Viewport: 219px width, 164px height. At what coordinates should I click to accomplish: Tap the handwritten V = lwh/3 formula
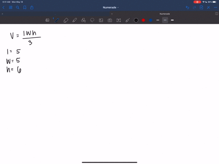pyautogui.click(x=26, y=38)
